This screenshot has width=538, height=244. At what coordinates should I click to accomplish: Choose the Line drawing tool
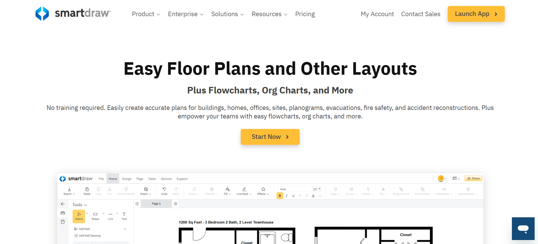[111, 216]
